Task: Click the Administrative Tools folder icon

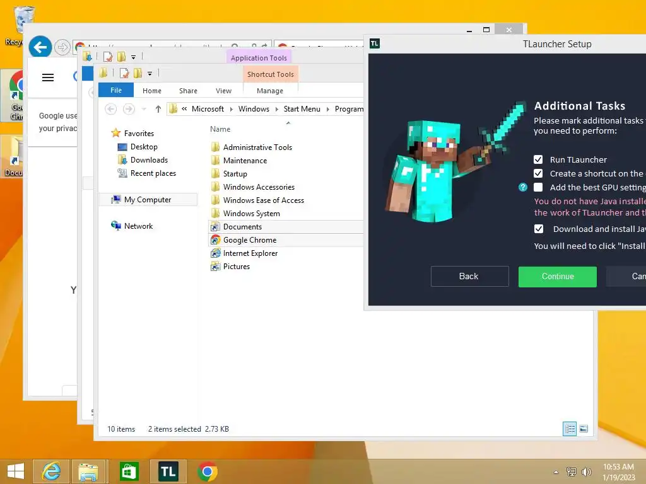Action: click(x=215, y=147)
